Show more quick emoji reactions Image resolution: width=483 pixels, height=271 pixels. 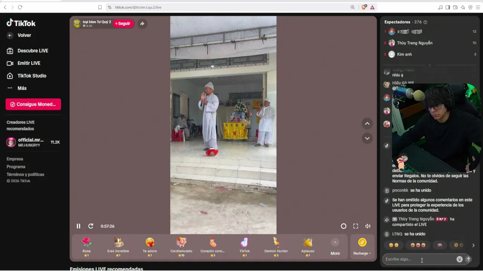pos(473,245)
